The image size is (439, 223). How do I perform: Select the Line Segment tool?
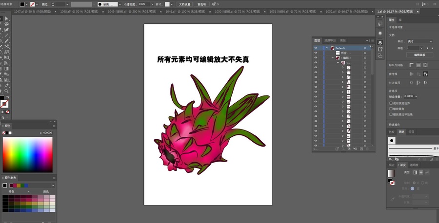click(6, 36)
